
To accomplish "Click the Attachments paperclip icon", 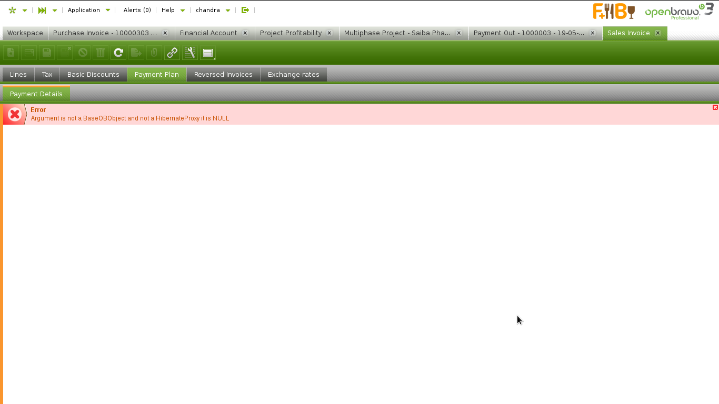I will (x=154, y=53).
